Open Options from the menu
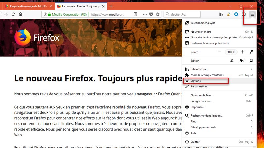 click(x=196, y=81)
